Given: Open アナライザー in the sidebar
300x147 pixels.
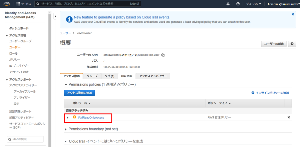Looking at the screenshot, I should click(22, 98).
